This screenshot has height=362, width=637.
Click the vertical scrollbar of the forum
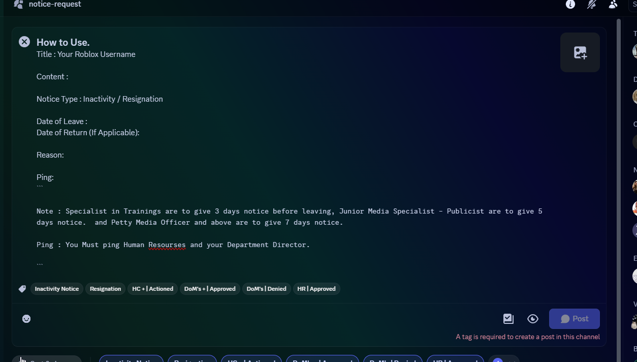[618, 153]
